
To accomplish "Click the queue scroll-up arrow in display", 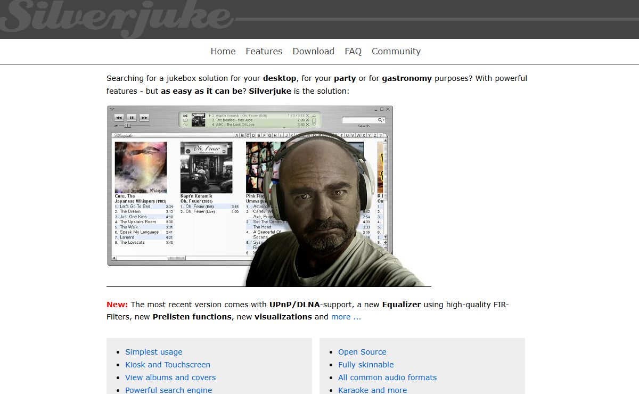I will pos(314,115).
